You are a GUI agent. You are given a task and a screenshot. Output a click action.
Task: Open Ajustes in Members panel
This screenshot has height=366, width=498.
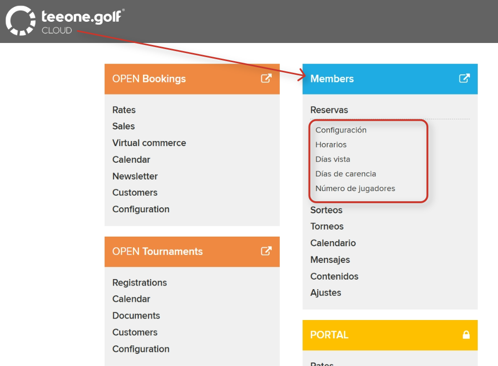click(x=326, y=293)
